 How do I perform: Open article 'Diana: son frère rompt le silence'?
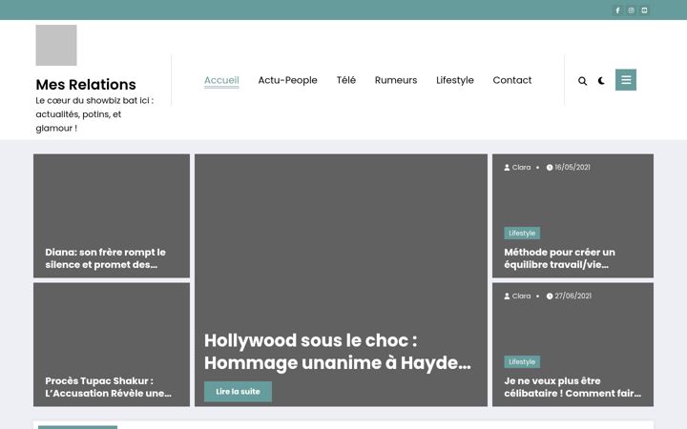[106, 258]
